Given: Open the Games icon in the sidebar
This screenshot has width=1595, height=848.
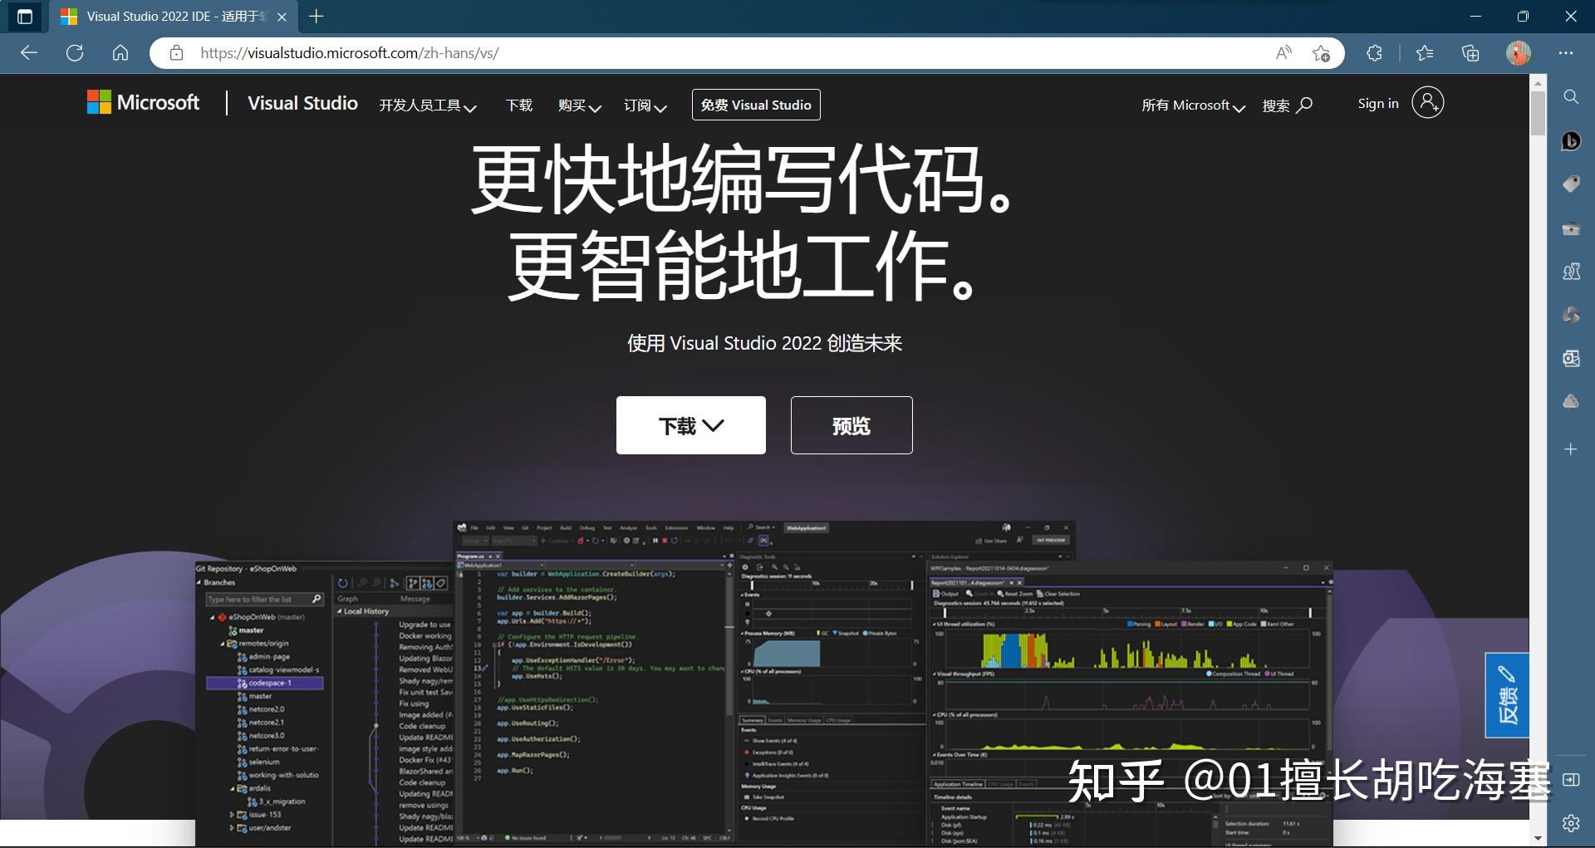Looking at the screenshot, I should [1571, 272].
